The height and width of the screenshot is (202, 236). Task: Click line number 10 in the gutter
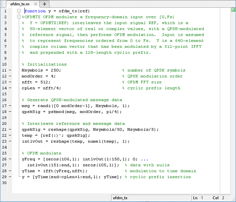[4, 64]
